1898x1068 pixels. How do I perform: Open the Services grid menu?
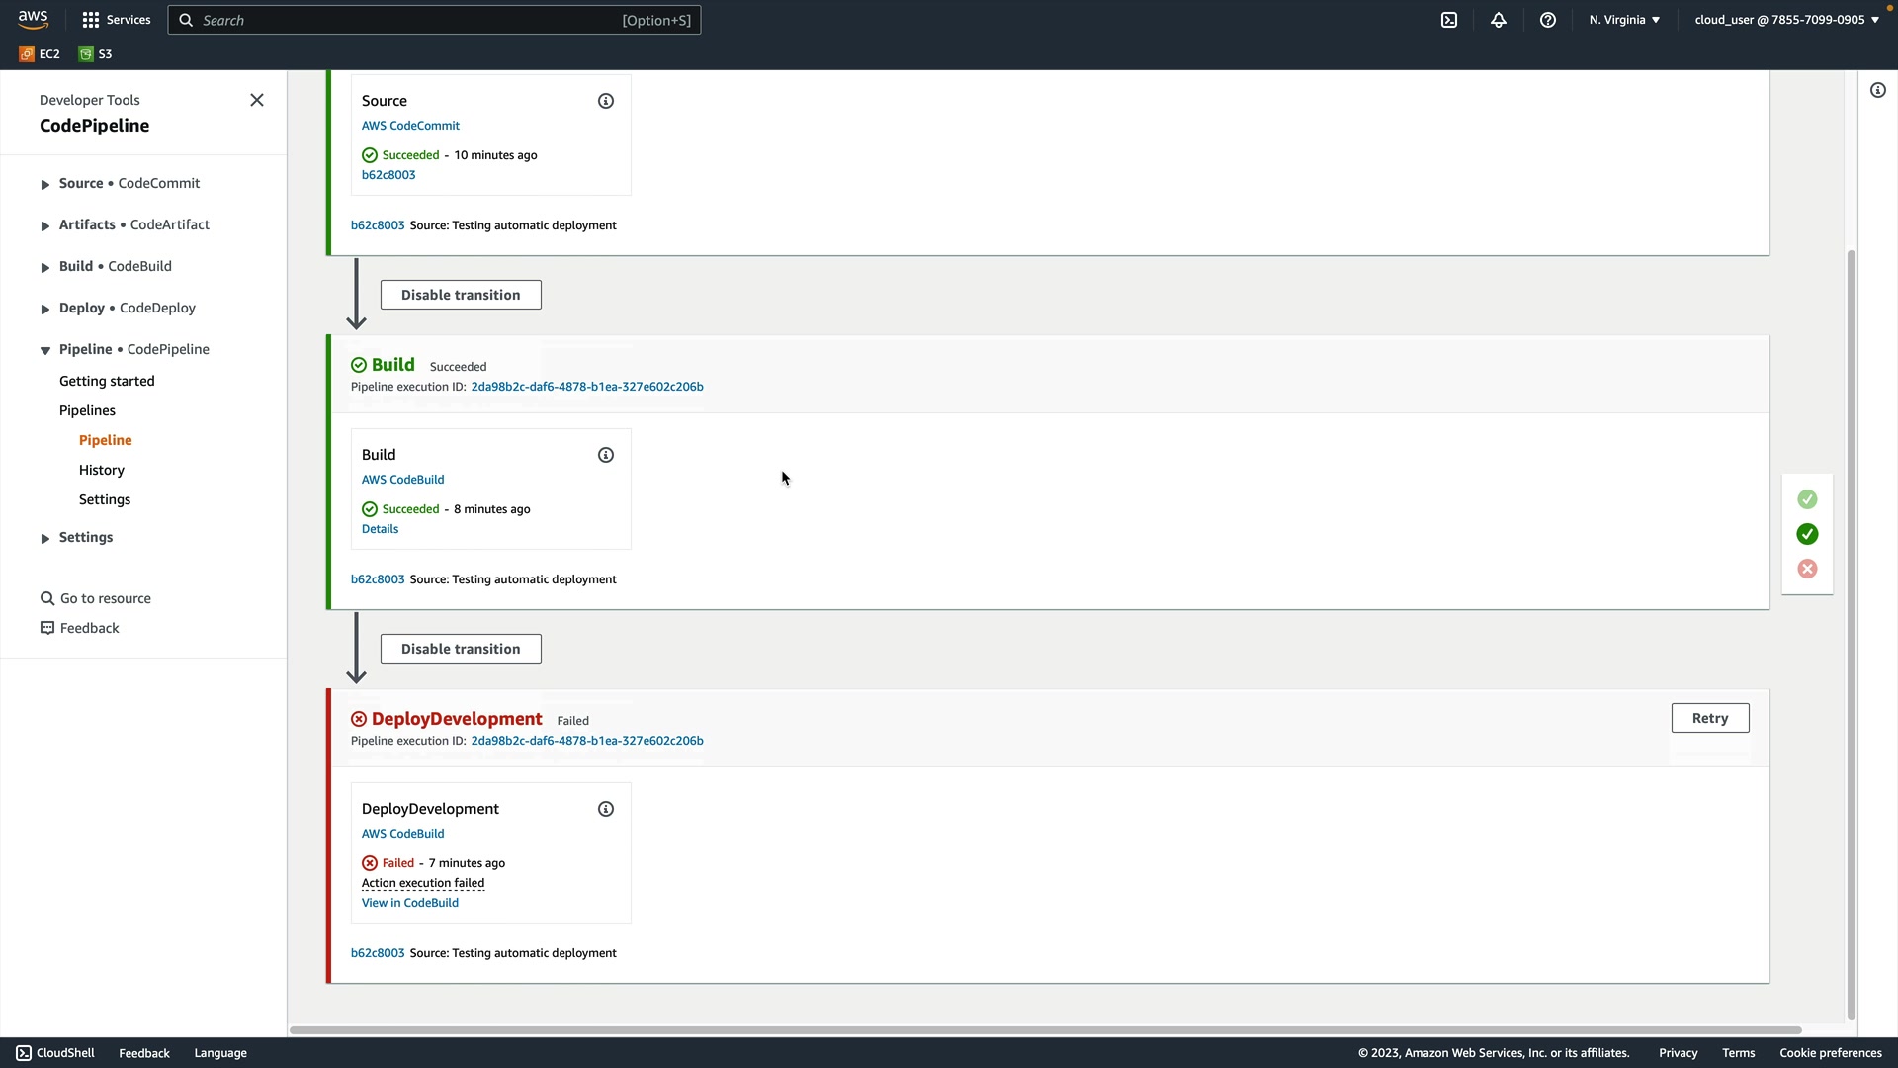(x=116, y=20)
